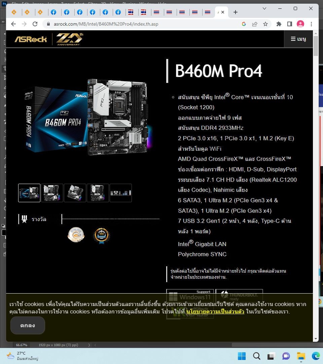Open the weather widget showing 27°C
This screenshot has width=323, height=364.
click(22, 356)
